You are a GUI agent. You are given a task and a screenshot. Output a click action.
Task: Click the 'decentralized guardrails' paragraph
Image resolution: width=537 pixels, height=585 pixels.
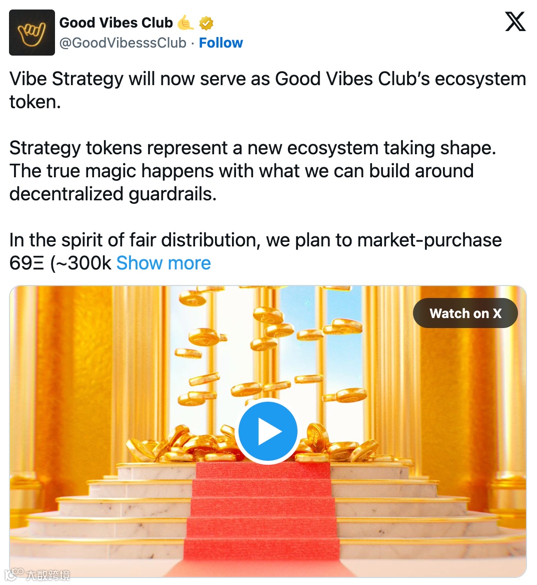click(252, 171)
